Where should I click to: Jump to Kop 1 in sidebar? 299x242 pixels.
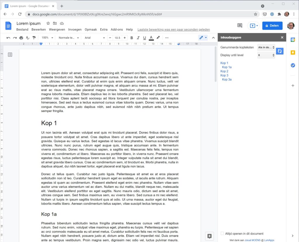[x=224, y=63]
